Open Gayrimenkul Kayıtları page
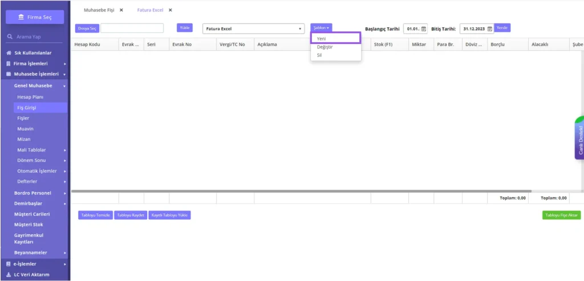 tap(29, 239)
